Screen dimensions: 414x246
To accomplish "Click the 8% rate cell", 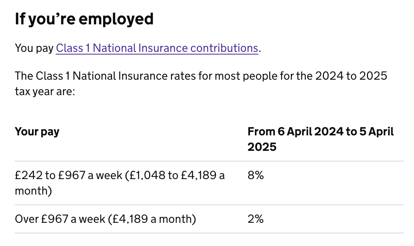I will (x=256, y=176).
